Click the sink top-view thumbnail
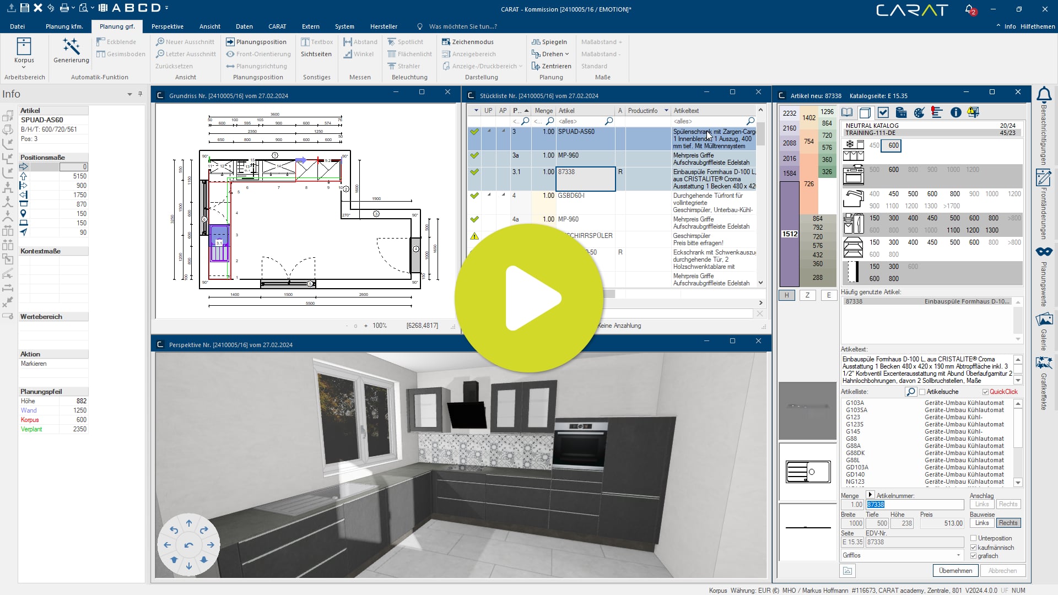 click(x=808, y=472)
